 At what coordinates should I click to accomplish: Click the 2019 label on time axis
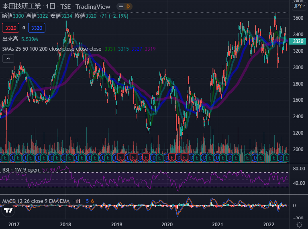tap(116, 224)
